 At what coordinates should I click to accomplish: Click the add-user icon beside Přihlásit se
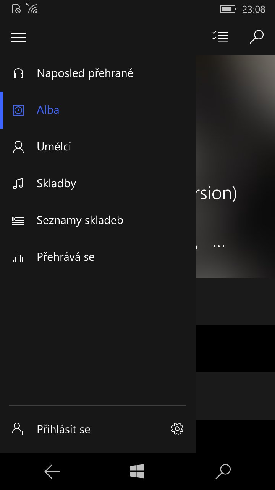tap(18, 429)
